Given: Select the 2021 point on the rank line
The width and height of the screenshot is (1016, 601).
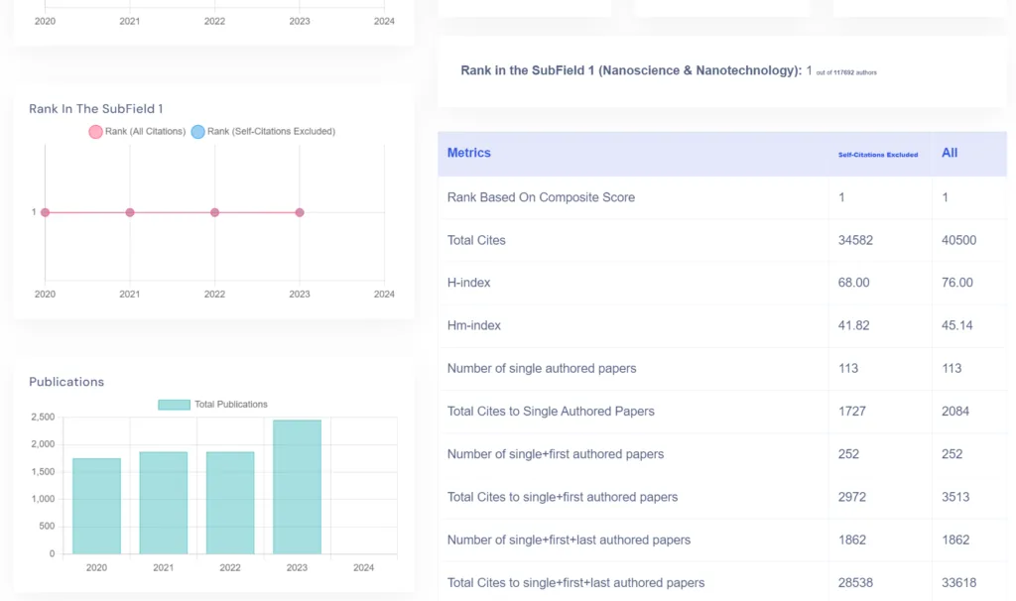Looking at the screenshot, I should [130, 212].
